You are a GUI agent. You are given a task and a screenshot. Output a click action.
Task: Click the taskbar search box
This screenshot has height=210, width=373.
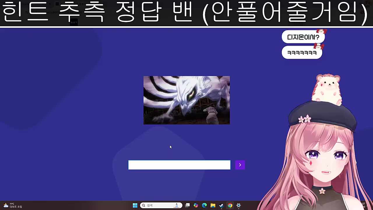(161, 205)
